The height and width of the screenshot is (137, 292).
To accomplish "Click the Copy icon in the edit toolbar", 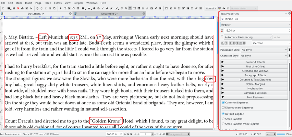I will click(x=50, y=8).
